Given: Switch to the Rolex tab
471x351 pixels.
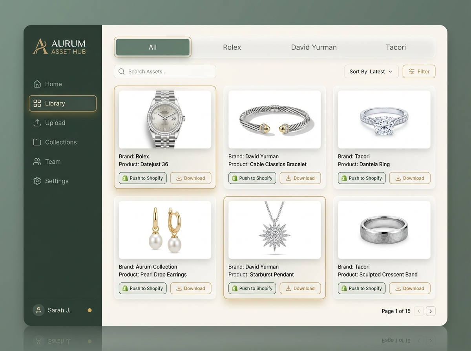Looking at the screenshot, I should (x=232, y=47).
